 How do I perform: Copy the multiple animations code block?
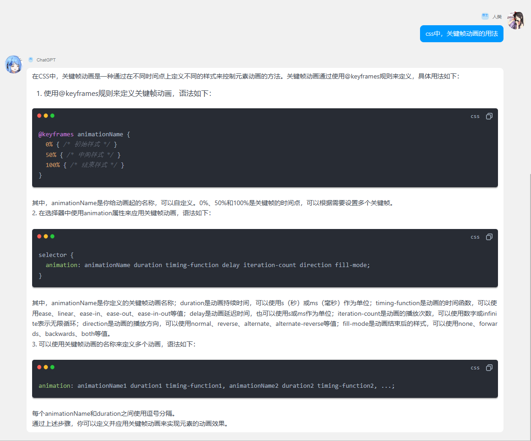489,368
